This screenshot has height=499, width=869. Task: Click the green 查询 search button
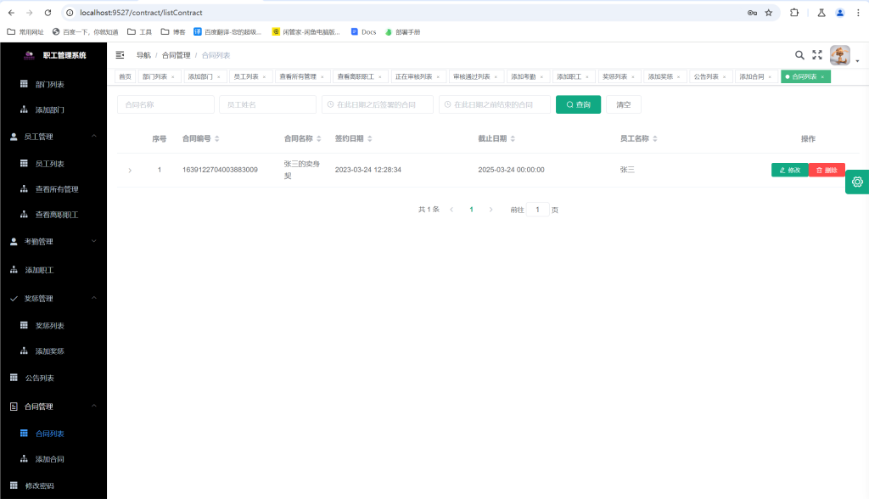coord(578,104)
